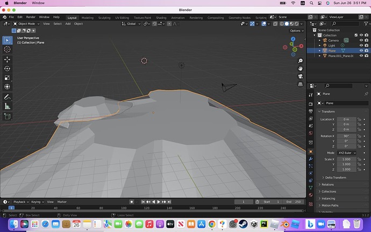This screenshot has height=232, width=371.
Task: Open the Render menu
Action: pyautogui.click(x=31, y=17)
